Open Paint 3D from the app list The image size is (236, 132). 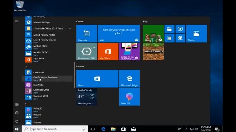pos(47,110)
